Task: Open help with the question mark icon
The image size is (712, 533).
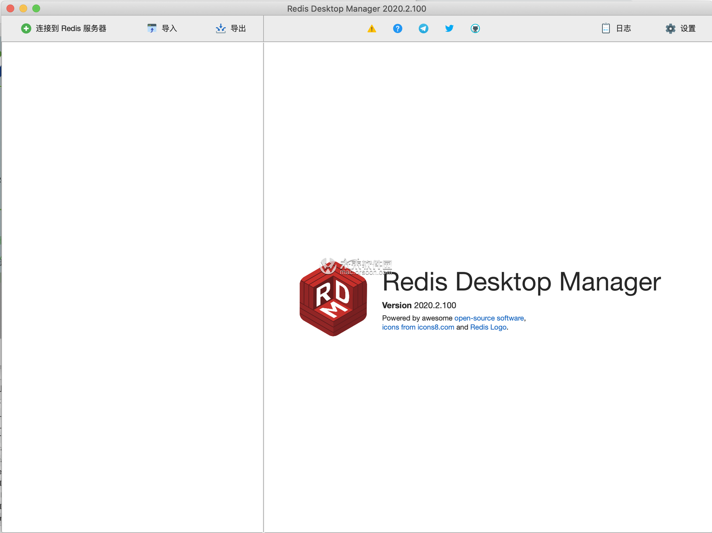Action: [x=398, y=29]
